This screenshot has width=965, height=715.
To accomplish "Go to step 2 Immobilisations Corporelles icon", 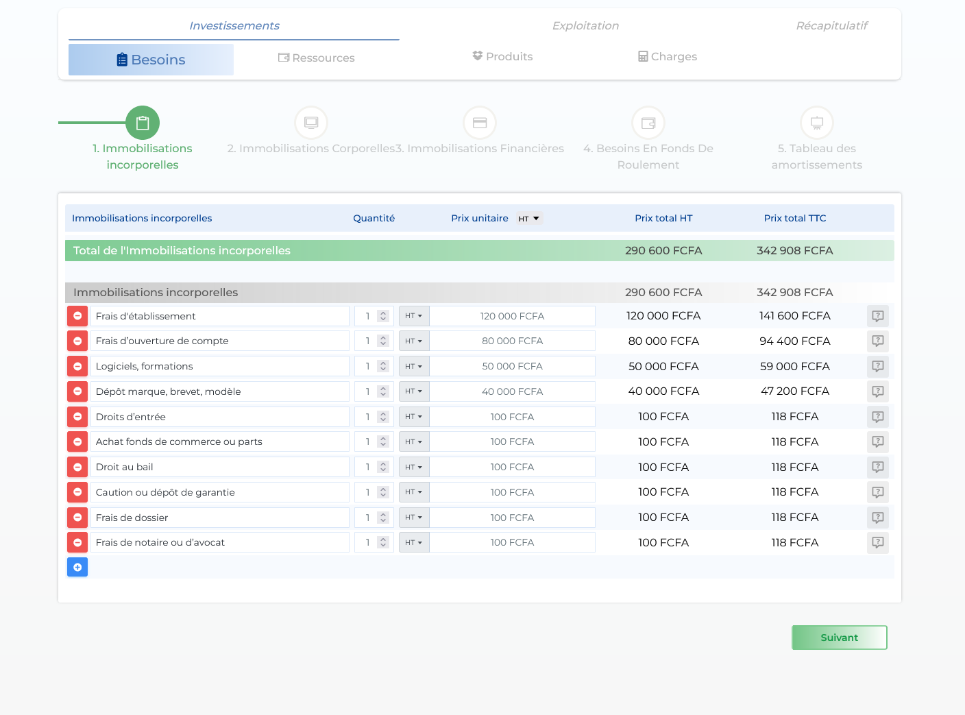I will (x=311, y=123).
